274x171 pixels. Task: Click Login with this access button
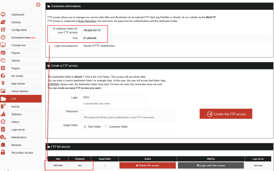pyautogui.click(x=211, y=166)
